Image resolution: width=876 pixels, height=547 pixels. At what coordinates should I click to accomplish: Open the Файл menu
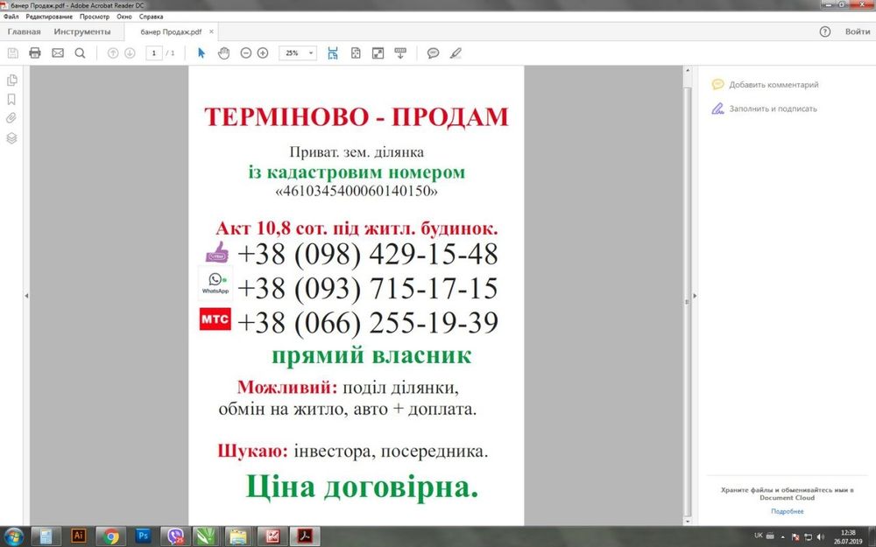pos(11,17)
